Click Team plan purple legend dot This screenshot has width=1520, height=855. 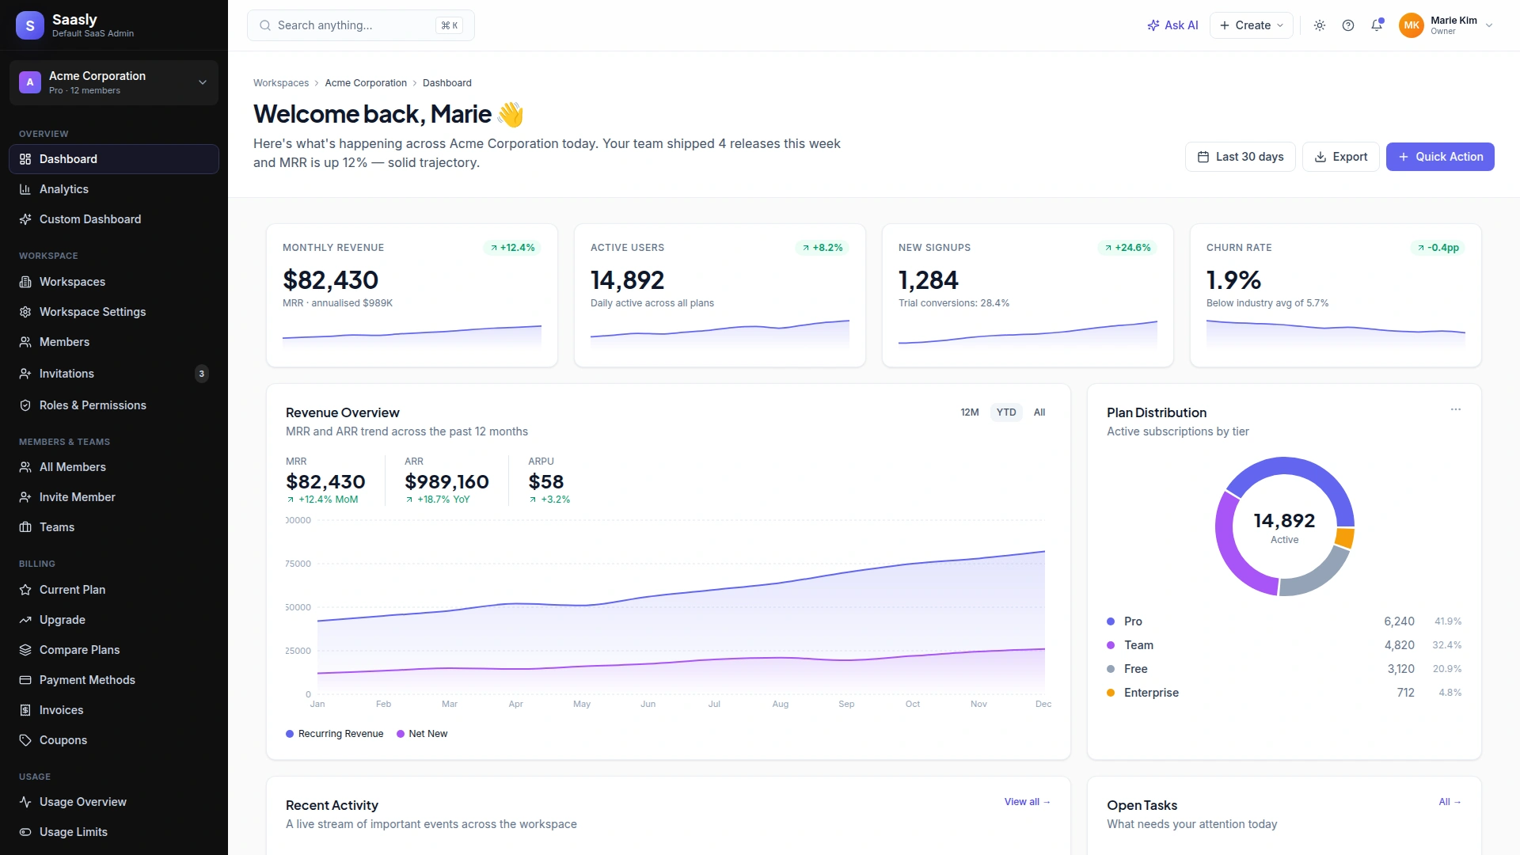click(x=1111, y=645)
